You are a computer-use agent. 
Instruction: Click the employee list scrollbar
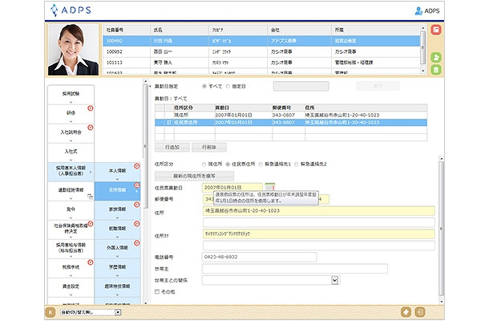coord(423,49)
